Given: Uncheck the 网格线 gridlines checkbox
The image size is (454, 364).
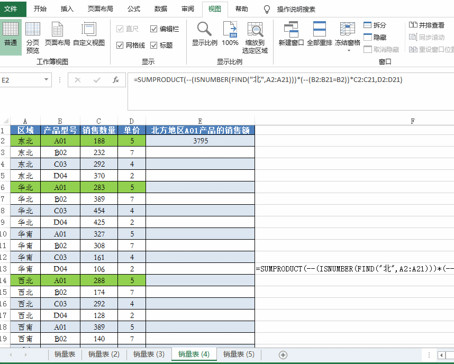Looking at the screenshot, I should coord(120,46).
